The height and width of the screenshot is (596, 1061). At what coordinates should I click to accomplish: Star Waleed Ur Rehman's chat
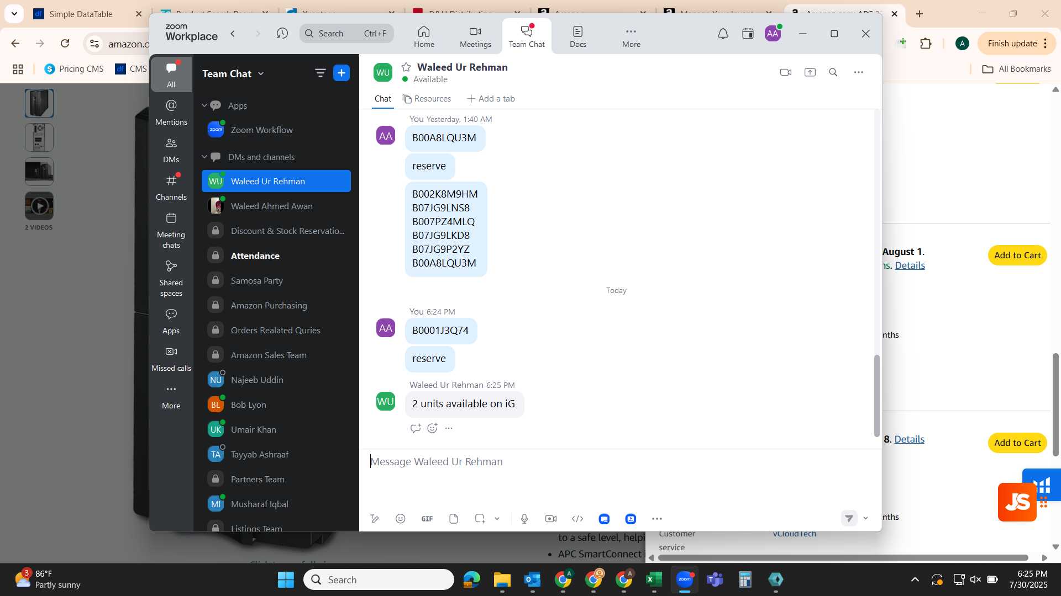point(406,67)
